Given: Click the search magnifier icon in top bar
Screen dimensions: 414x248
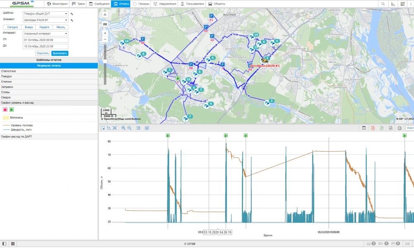Looking at the screenshot, I should pyautogui.click(x=383, y=4).
